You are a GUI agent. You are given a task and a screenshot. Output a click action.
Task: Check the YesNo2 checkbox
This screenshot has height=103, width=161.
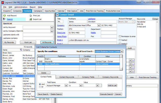[x=120, y=40]
